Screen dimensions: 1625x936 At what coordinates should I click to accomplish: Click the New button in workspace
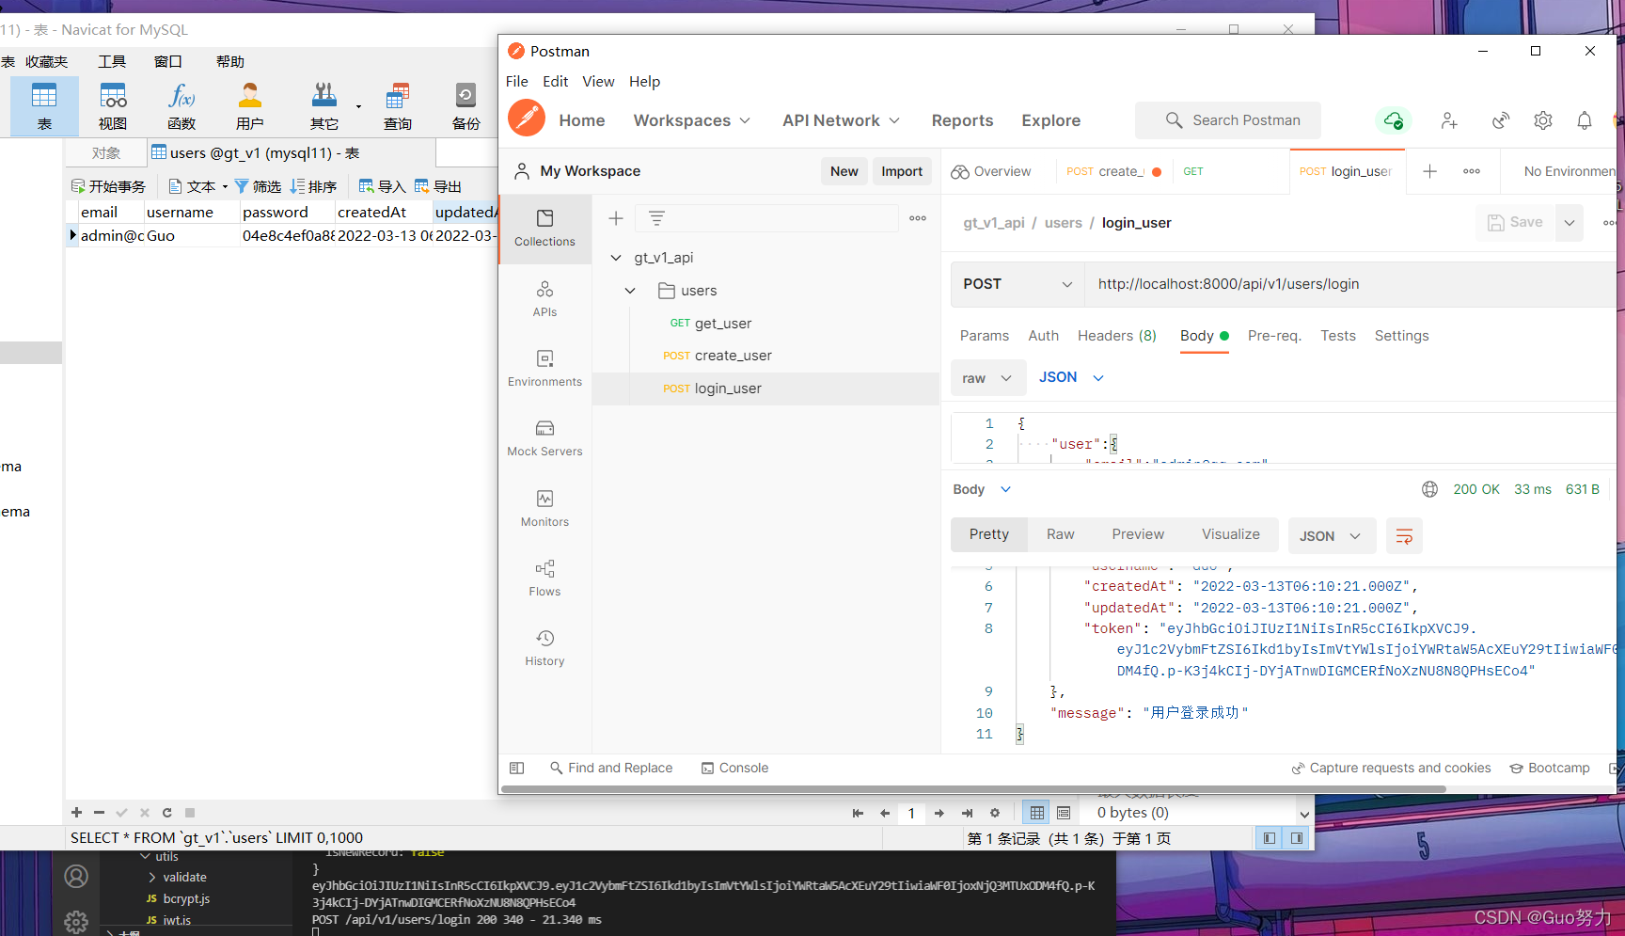coord(844,171)
